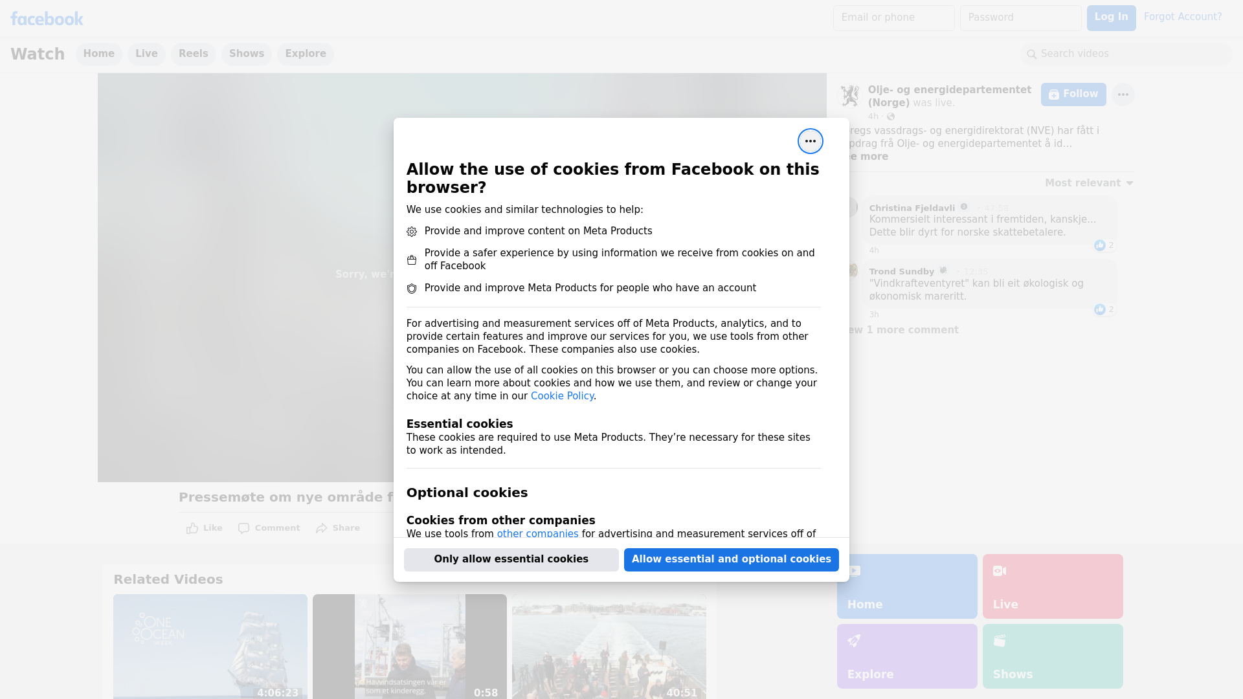Open the 40:51 related video thumbnail
This screenshot has width=1243, height=699.
tap(609, 647)
